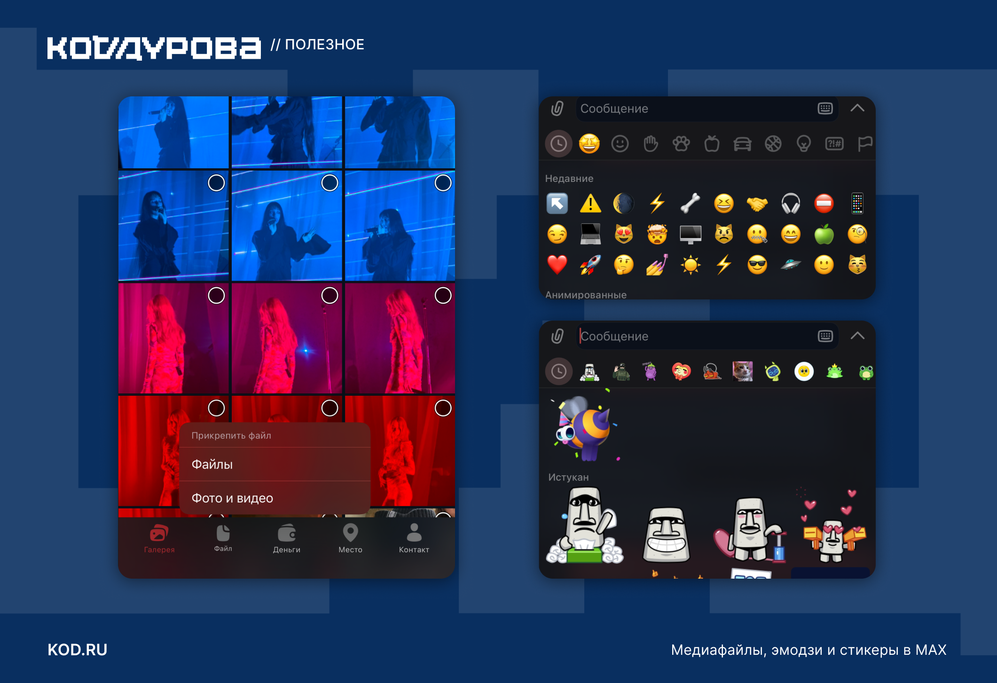Insert the warning sign emoji
997x683 pixels.
pos(590,204)
